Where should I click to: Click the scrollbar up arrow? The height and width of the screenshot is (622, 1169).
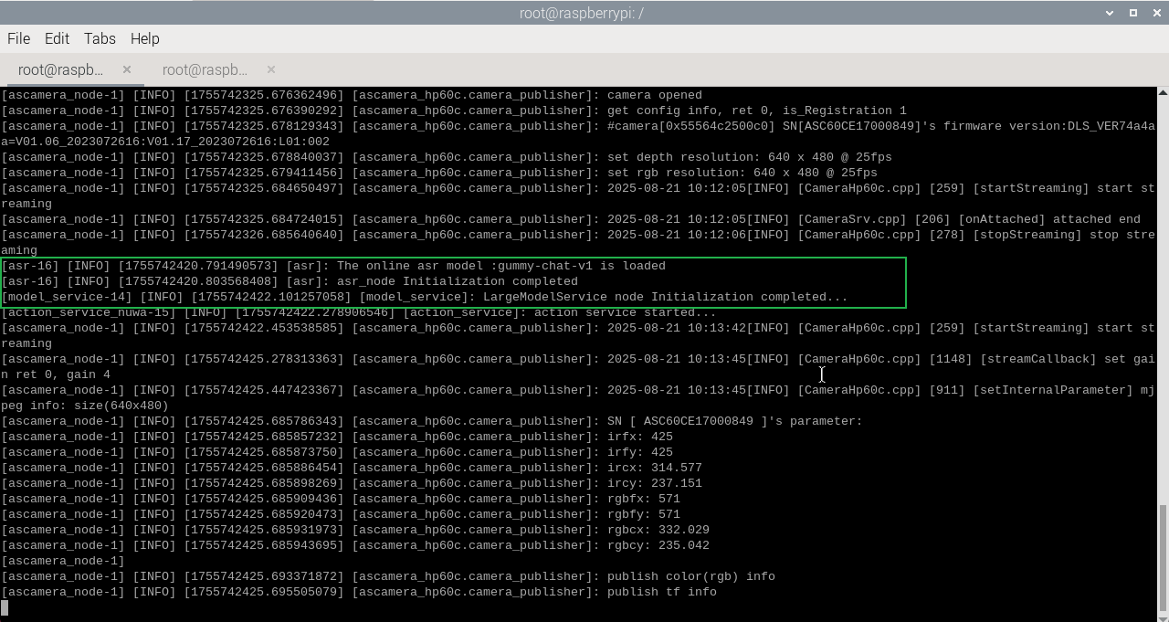pos(1163,93)
